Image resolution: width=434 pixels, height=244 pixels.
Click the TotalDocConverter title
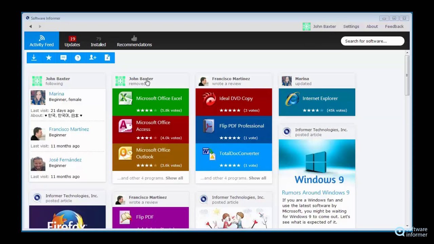239,153
